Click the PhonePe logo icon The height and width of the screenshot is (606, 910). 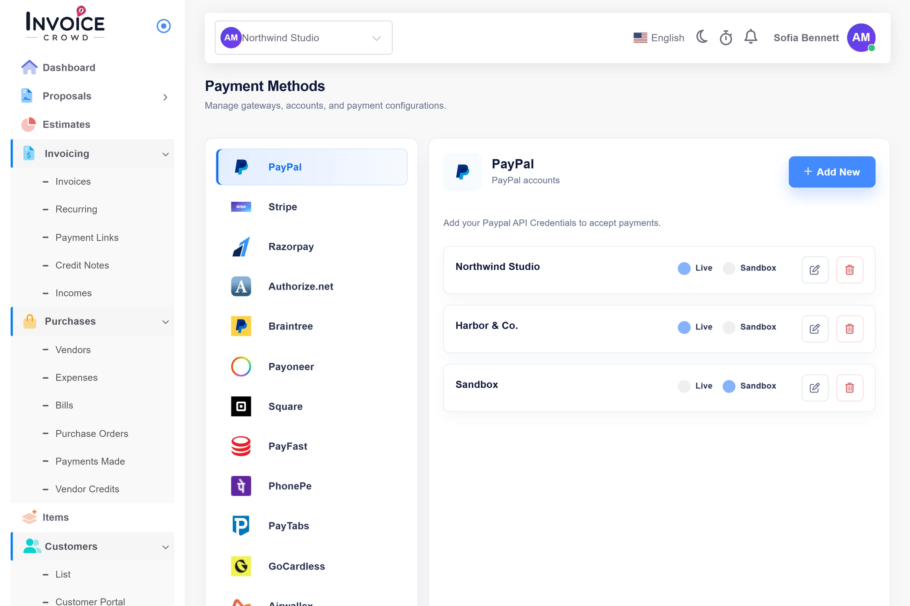tap(241, 486)
